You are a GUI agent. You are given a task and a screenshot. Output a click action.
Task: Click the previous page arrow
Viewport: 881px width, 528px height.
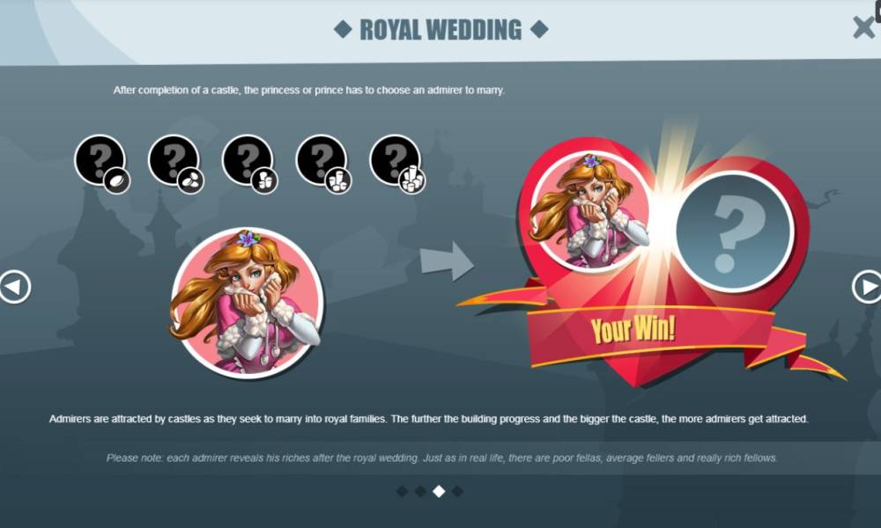point(14,287)
